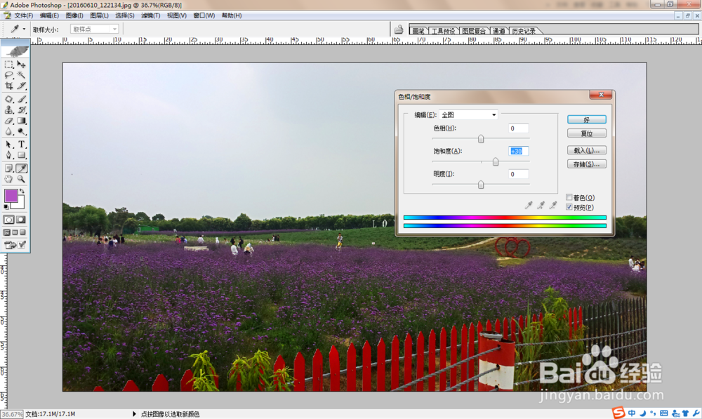The width and height of the screenshot is (702, 419).
Task: Open the 视图(V) menu
Action: click(x=177, y=15)
